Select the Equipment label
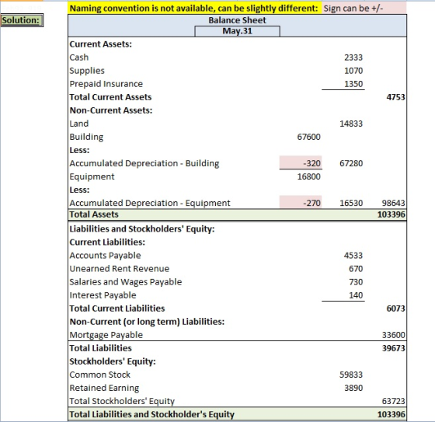The height and width of the screenshot is (422, 435). click(x=92, y=176)
